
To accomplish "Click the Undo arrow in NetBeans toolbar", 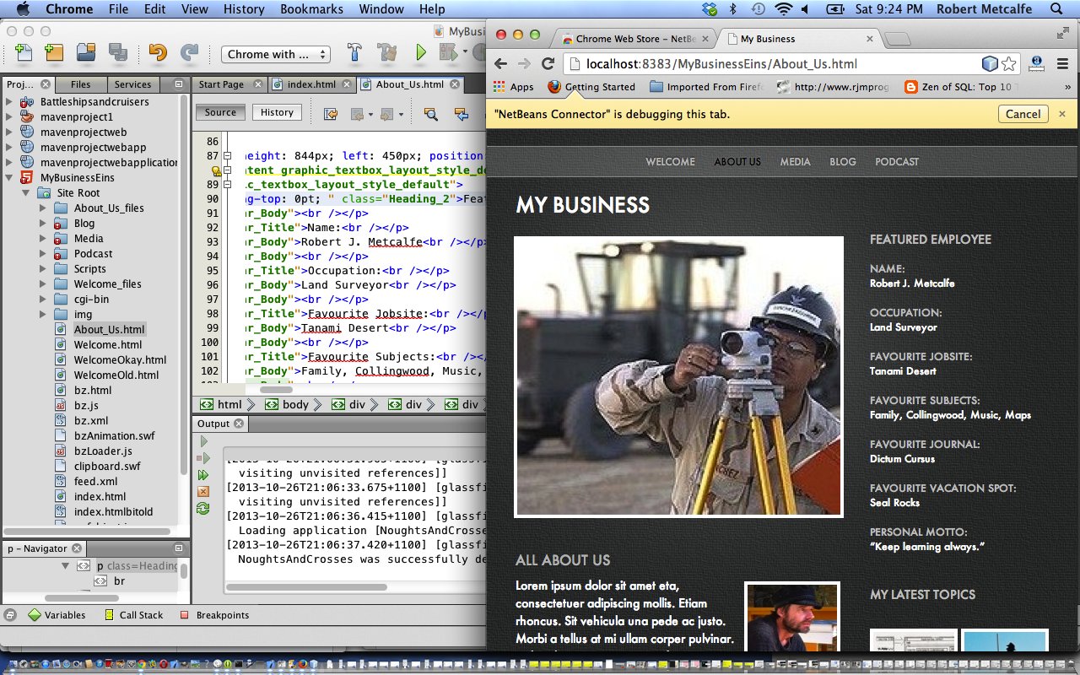I will (x=157, y=53).
